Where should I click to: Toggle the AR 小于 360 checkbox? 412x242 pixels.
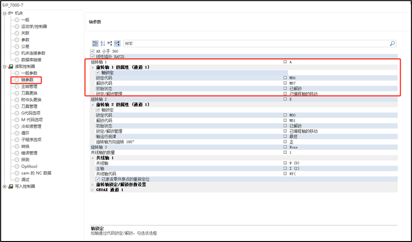tap(92, 51)
